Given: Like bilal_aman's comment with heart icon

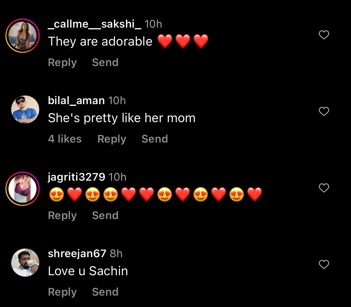Looking at the screenshot, I should point(324,112).
